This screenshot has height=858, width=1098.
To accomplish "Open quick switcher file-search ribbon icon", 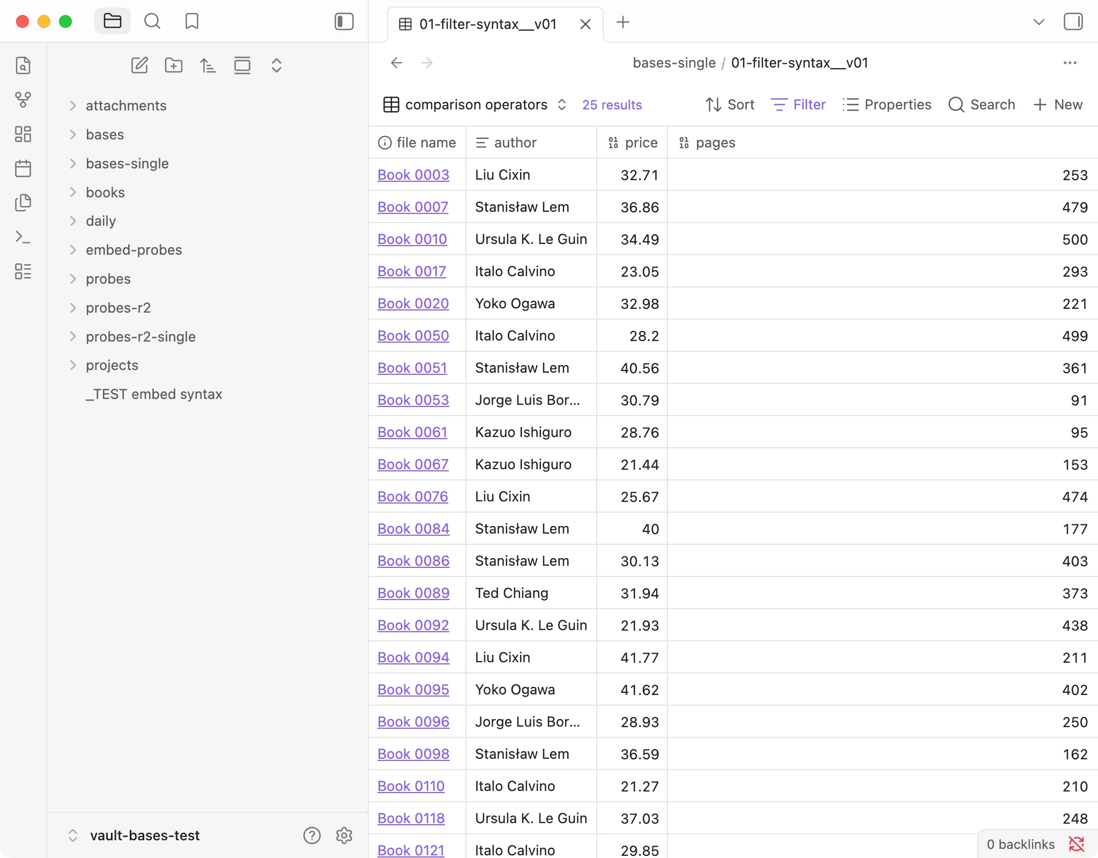I will (23, 65).
